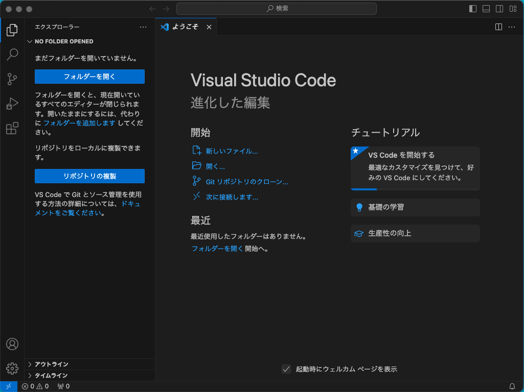Open the Source Control view icon
The height and width of the screenshot is (392, 524).
[x=12, y=79]
